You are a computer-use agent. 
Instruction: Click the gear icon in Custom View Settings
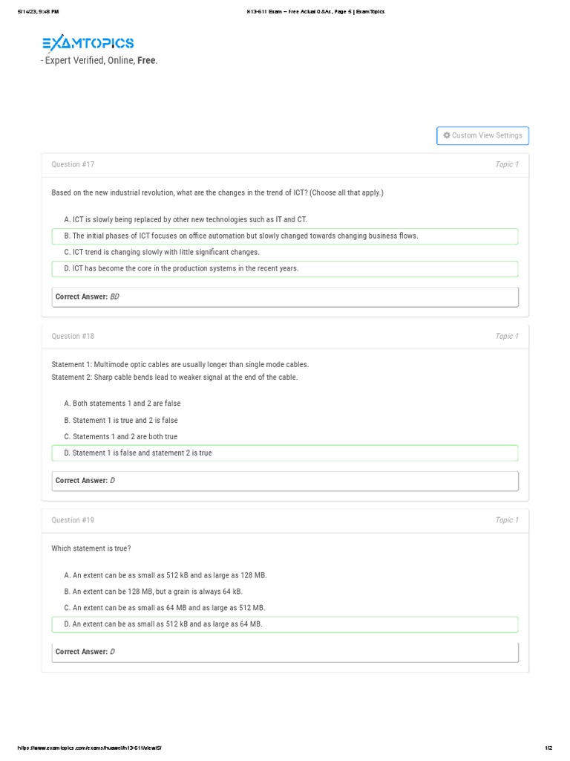[447, 135]
